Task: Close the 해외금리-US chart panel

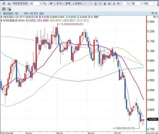Action: pos(156,13)
